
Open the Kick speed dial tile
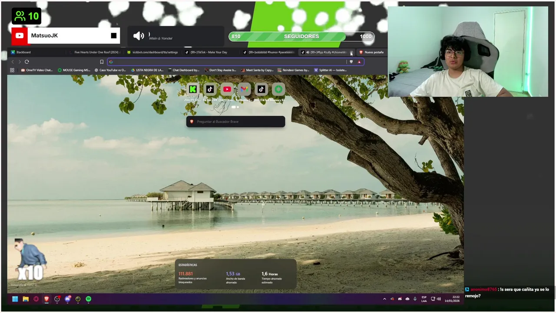coord(192,89)
